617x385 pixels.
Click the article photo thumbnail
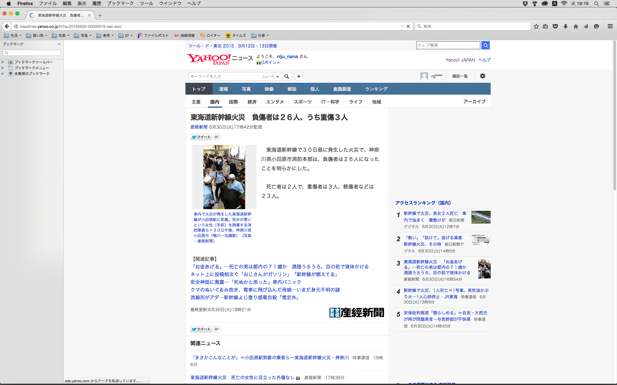(224, 177)
